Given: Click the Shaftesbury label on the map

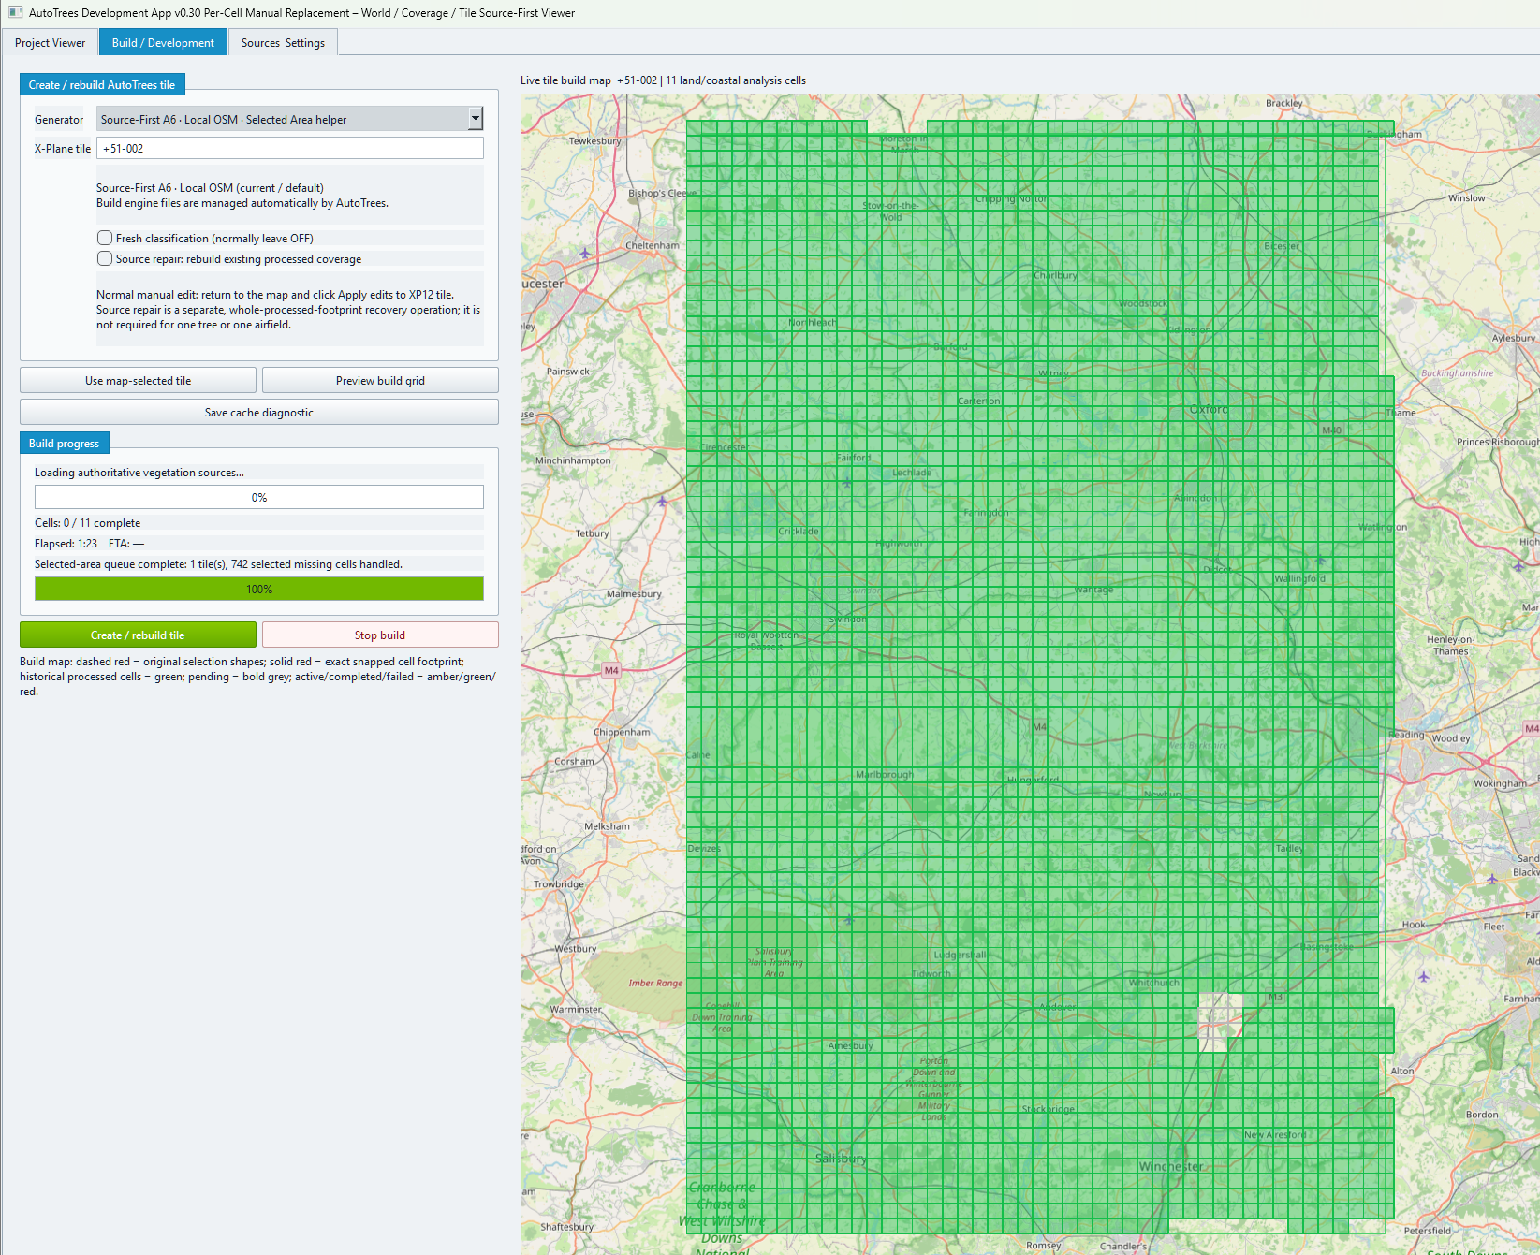Looking at the screenshot, I should [x=566, y=1226].
